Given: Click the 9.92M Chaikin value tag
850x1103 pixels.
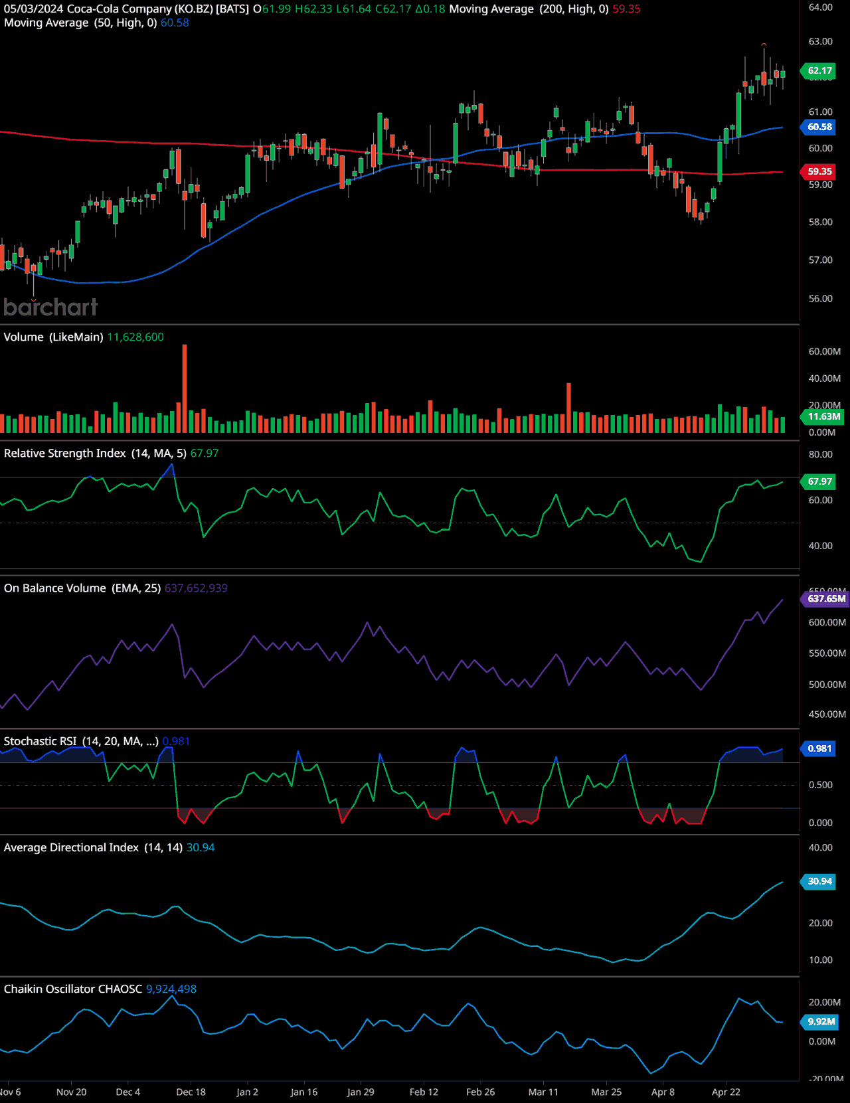Looking at the screenshot, I should [x=821, y=1021].
